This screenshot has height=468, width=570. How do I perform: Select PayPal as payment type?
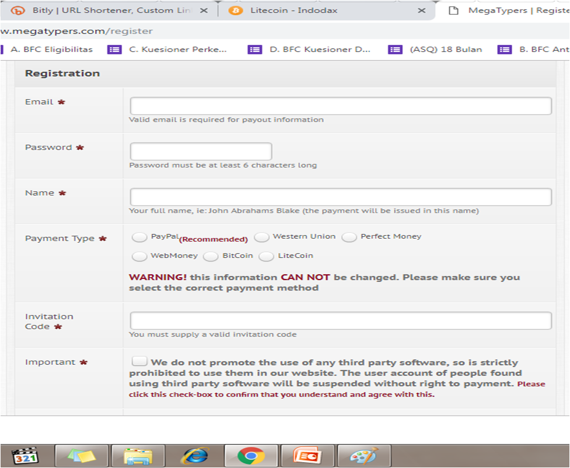139,237
